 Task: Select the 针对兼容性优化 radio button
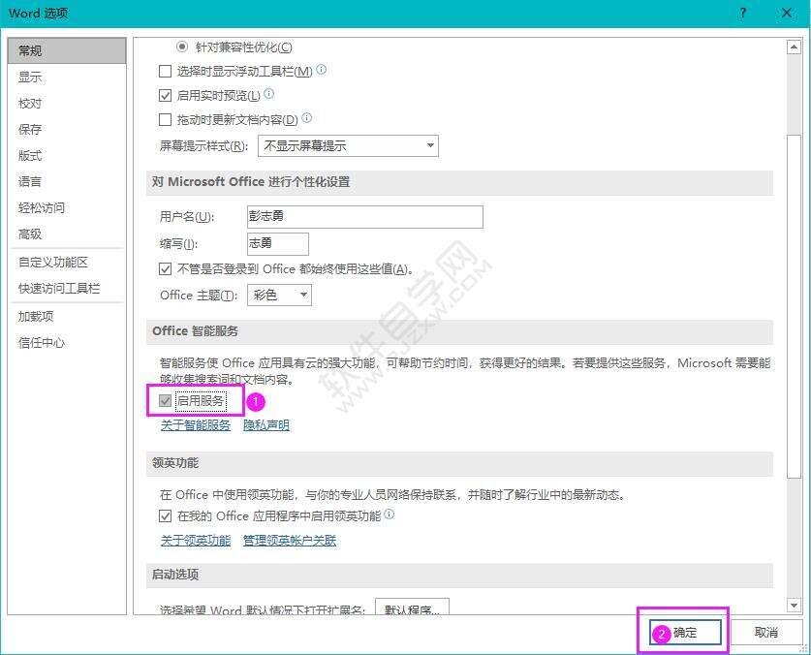point(182,47)
